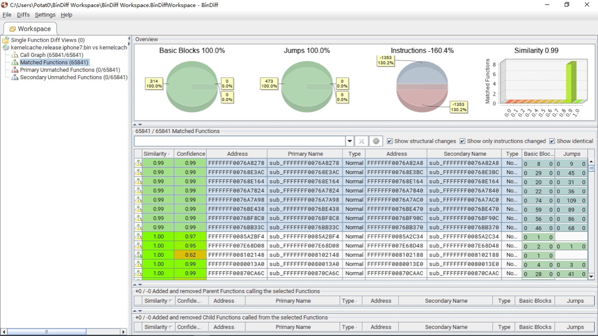
Task: Click row icon for sub_FFFFFFF008102148
Action: click(138, 255)
